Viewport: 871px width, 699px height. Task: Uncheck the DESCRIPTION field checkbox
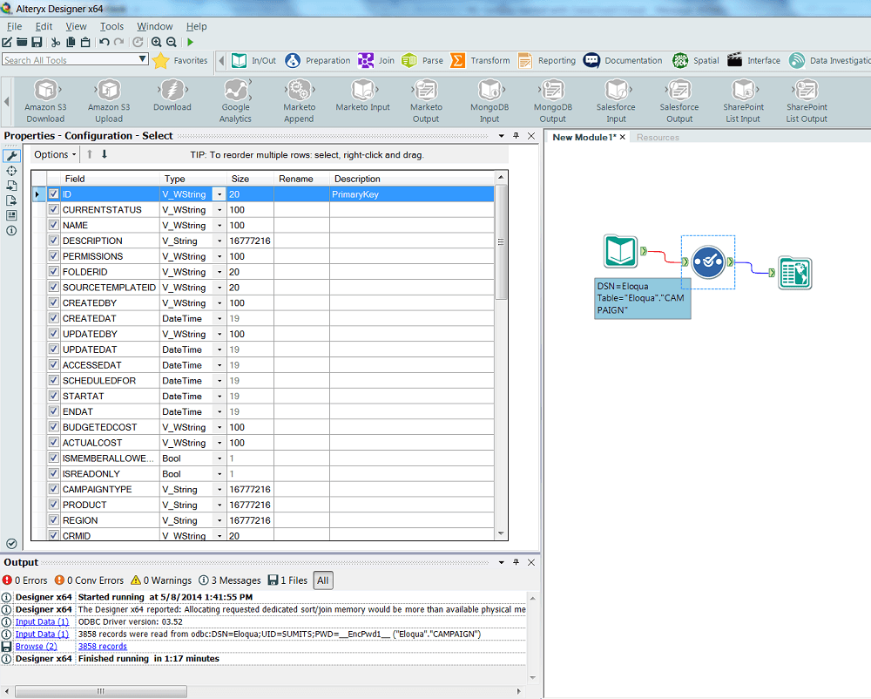coord(54,241)
